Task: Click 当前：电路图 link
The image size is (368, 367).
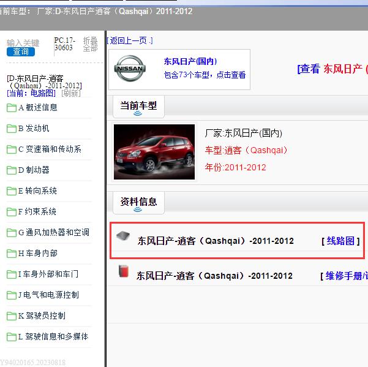Action: 31,93
